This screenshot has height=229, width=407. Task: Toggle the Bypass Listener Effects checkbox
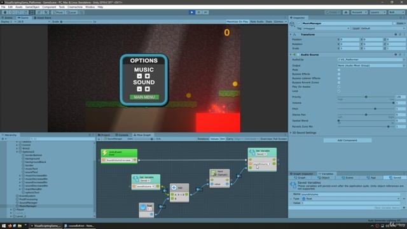tap(339, 78)
